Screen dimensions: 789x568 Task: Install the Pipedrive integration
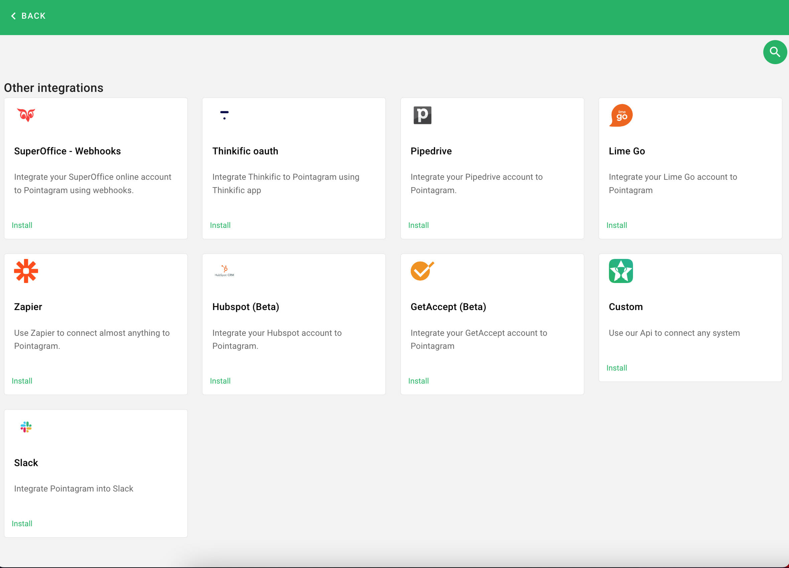pyautogui.click(x=418, y=225)
